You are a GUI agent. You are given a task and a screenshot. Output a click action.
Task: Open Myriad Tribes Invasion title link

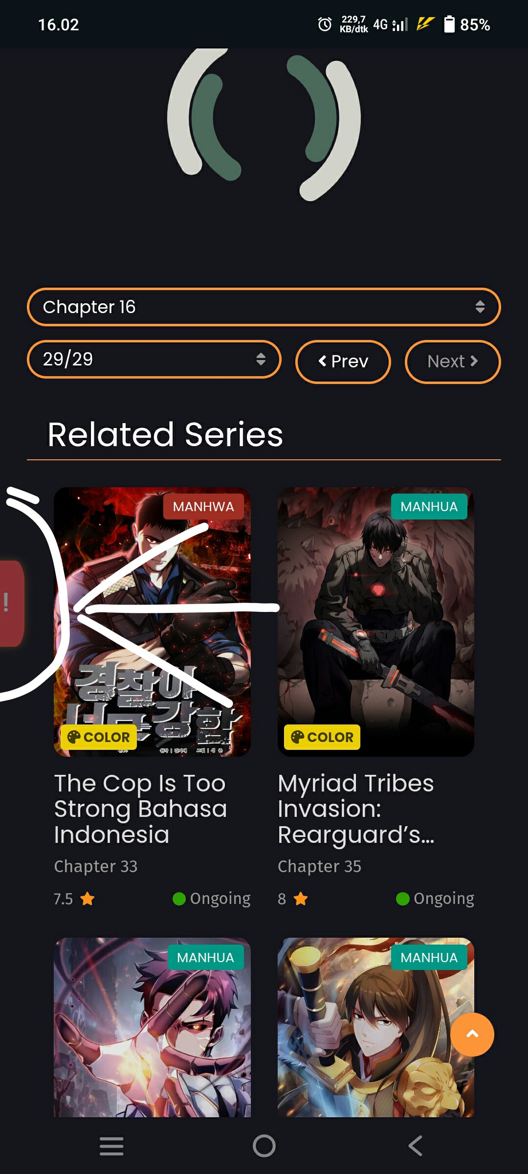pos(356,809)
